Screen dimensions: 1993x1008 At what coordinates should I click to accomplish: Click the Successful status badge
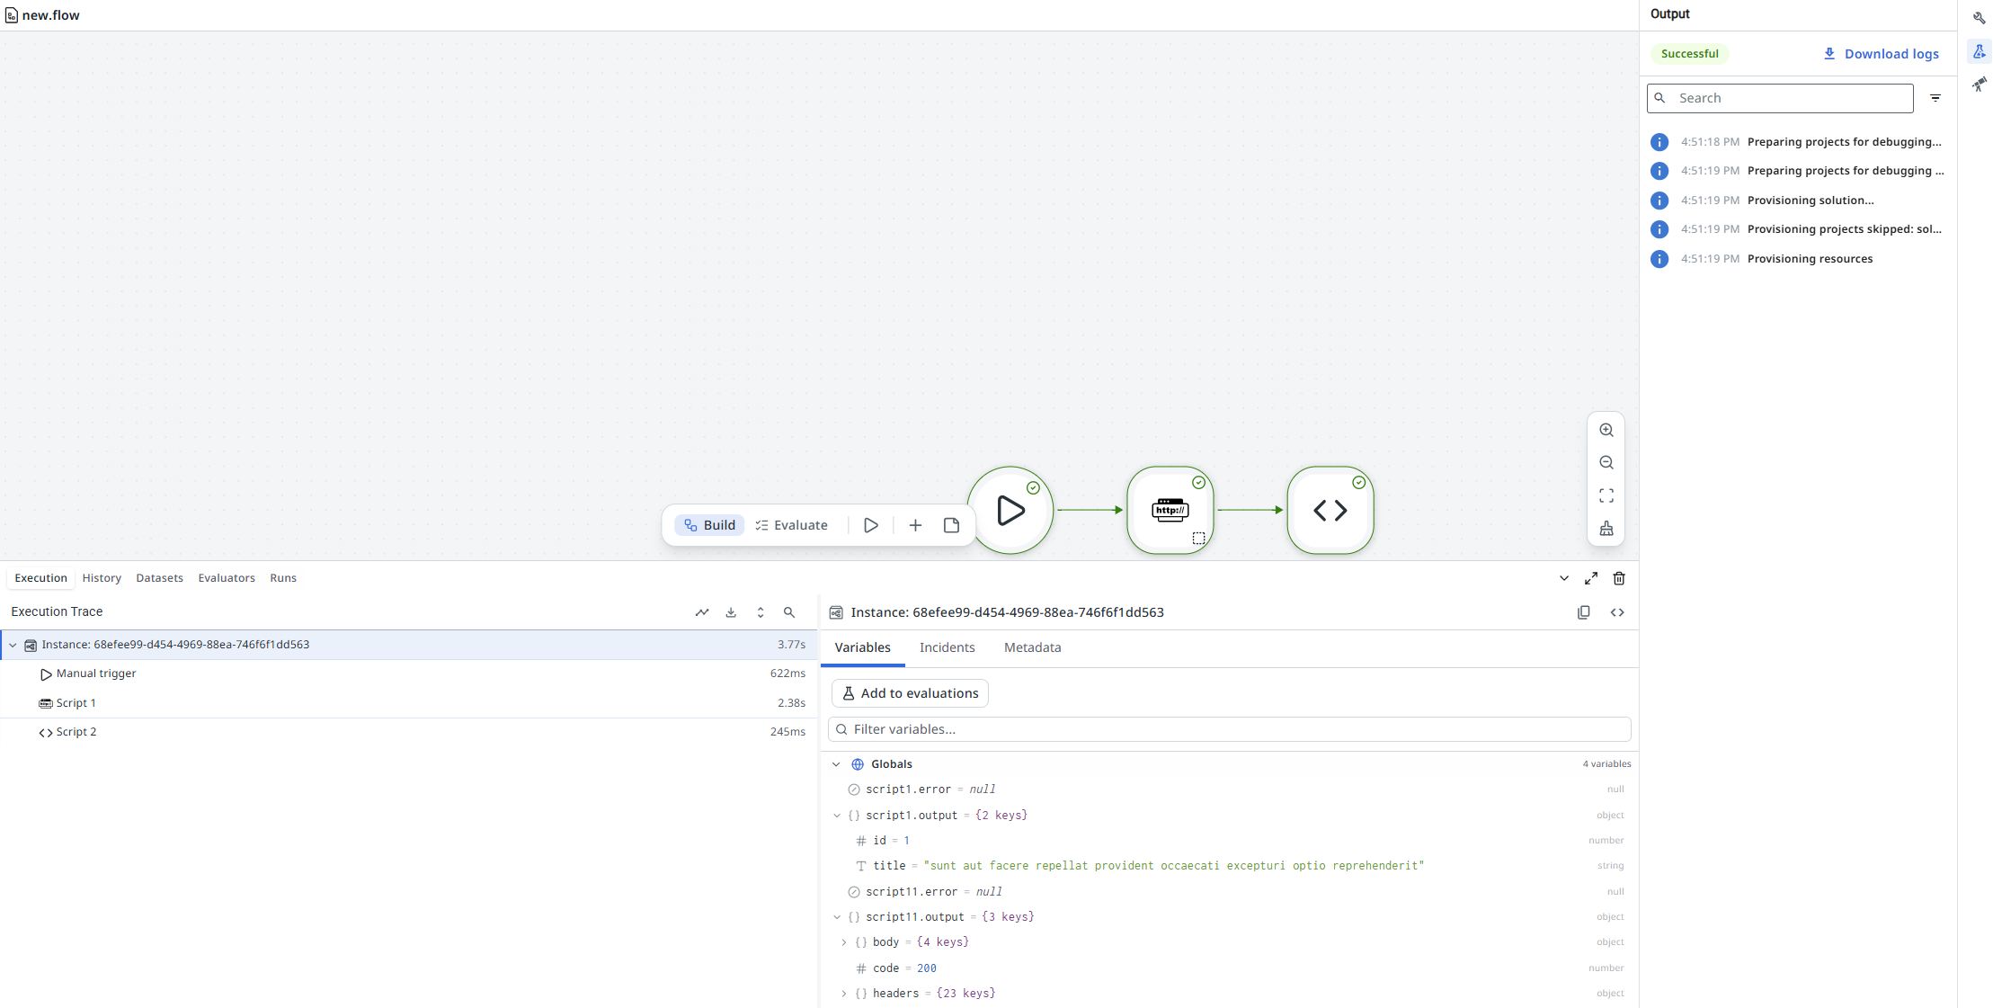click(1689, 54)
